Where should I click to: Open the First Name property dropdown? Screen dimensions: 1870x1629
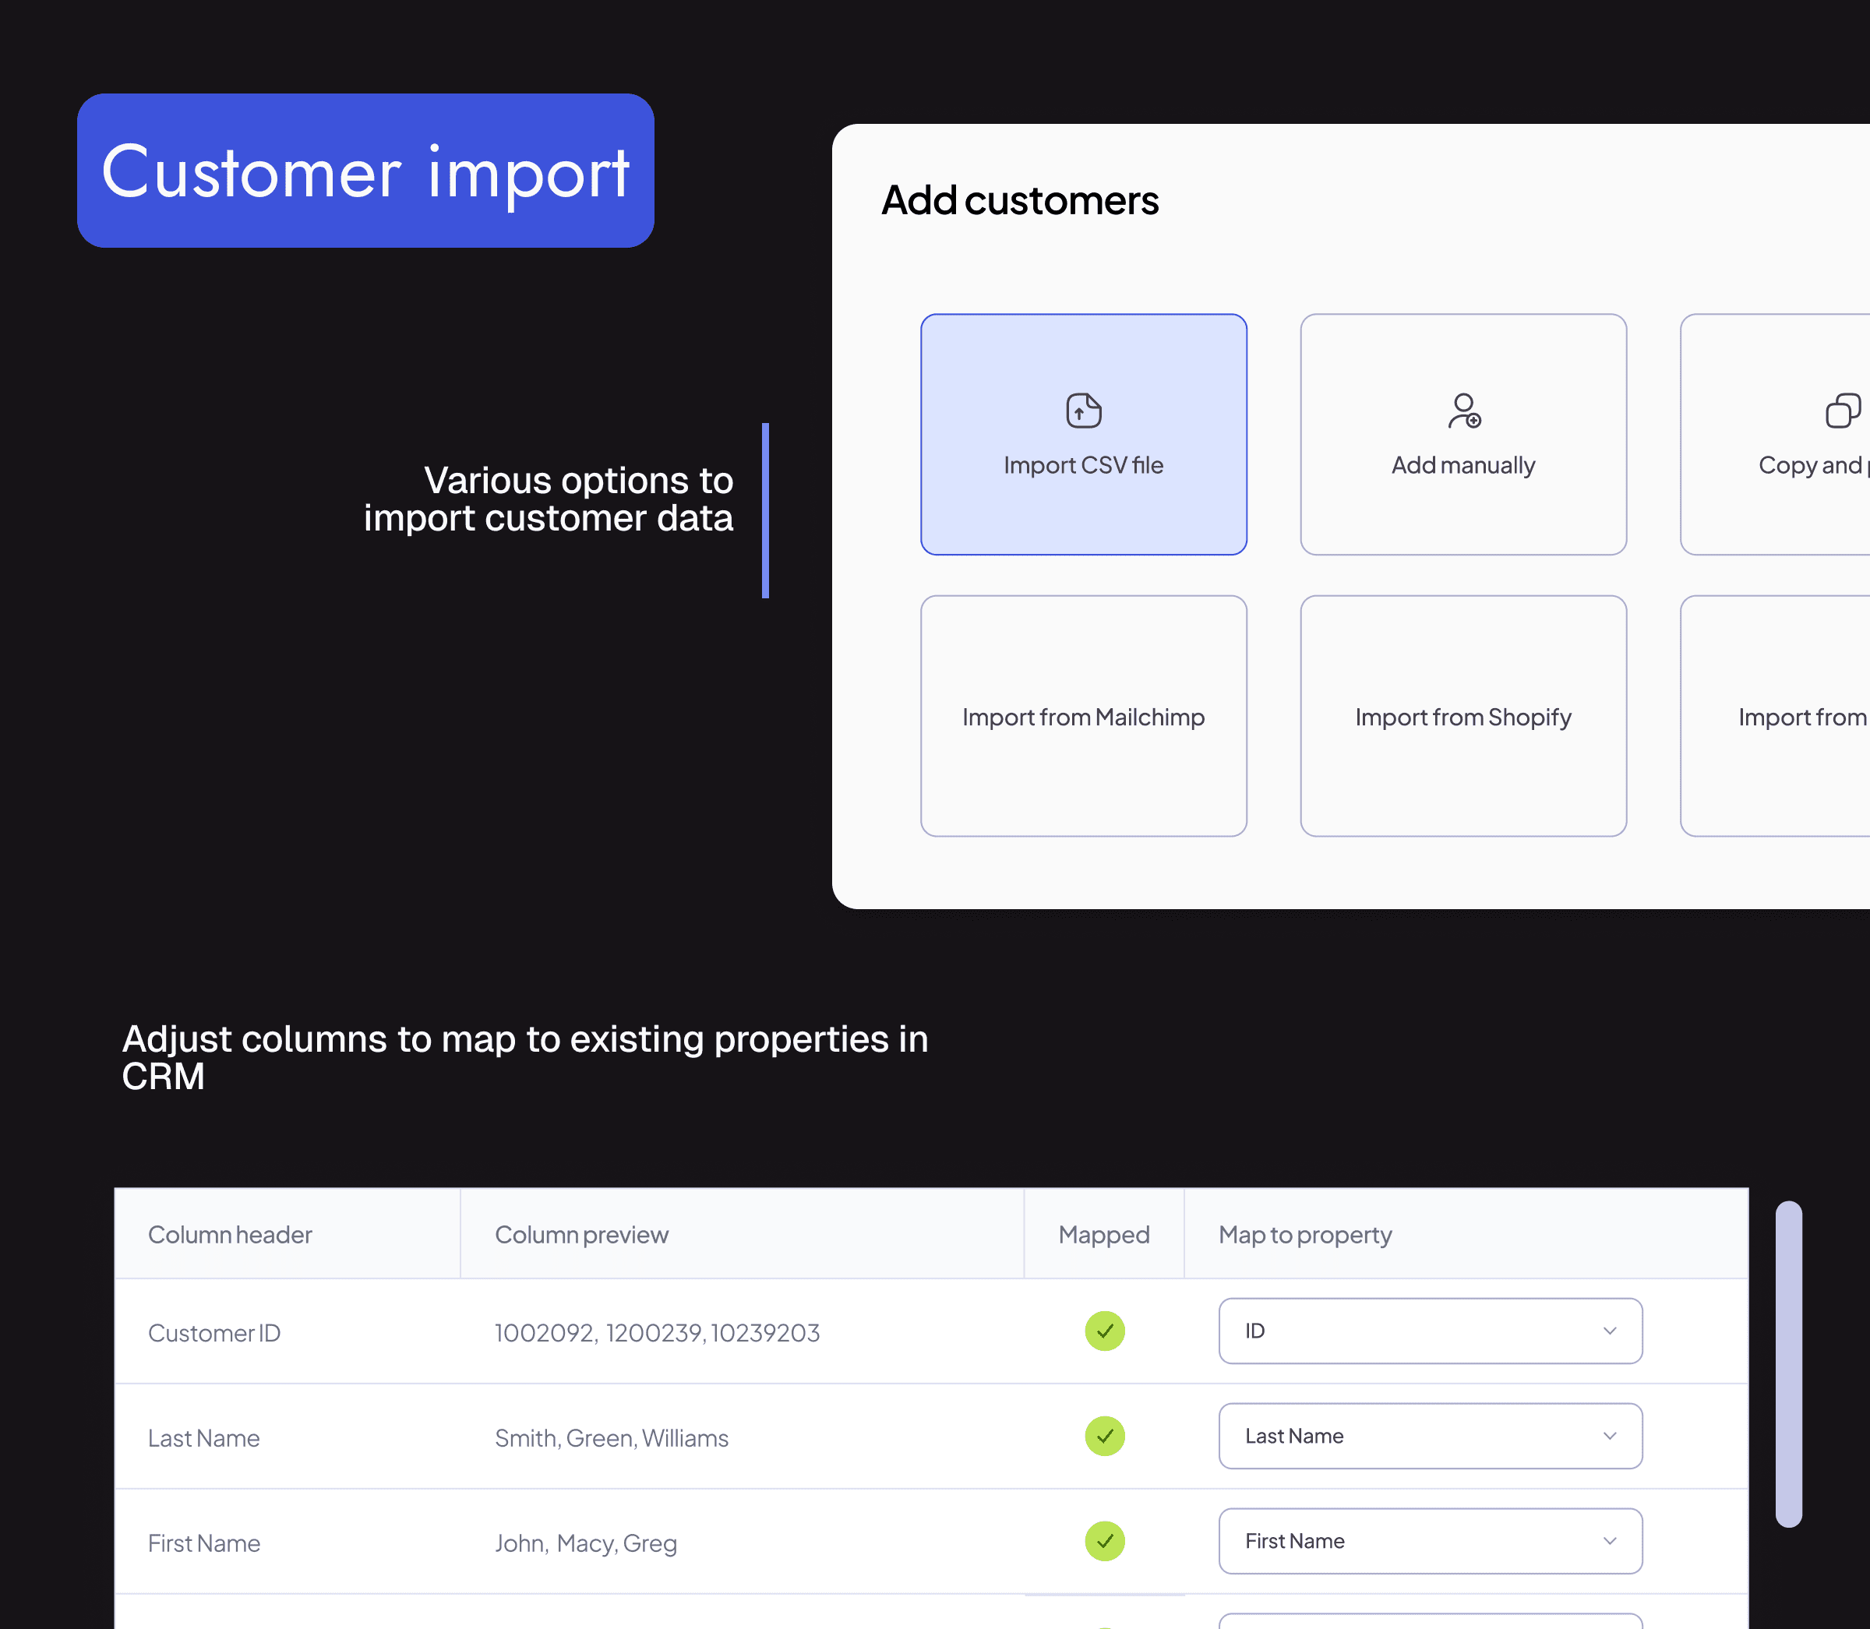click(x=1430, y=1541)
